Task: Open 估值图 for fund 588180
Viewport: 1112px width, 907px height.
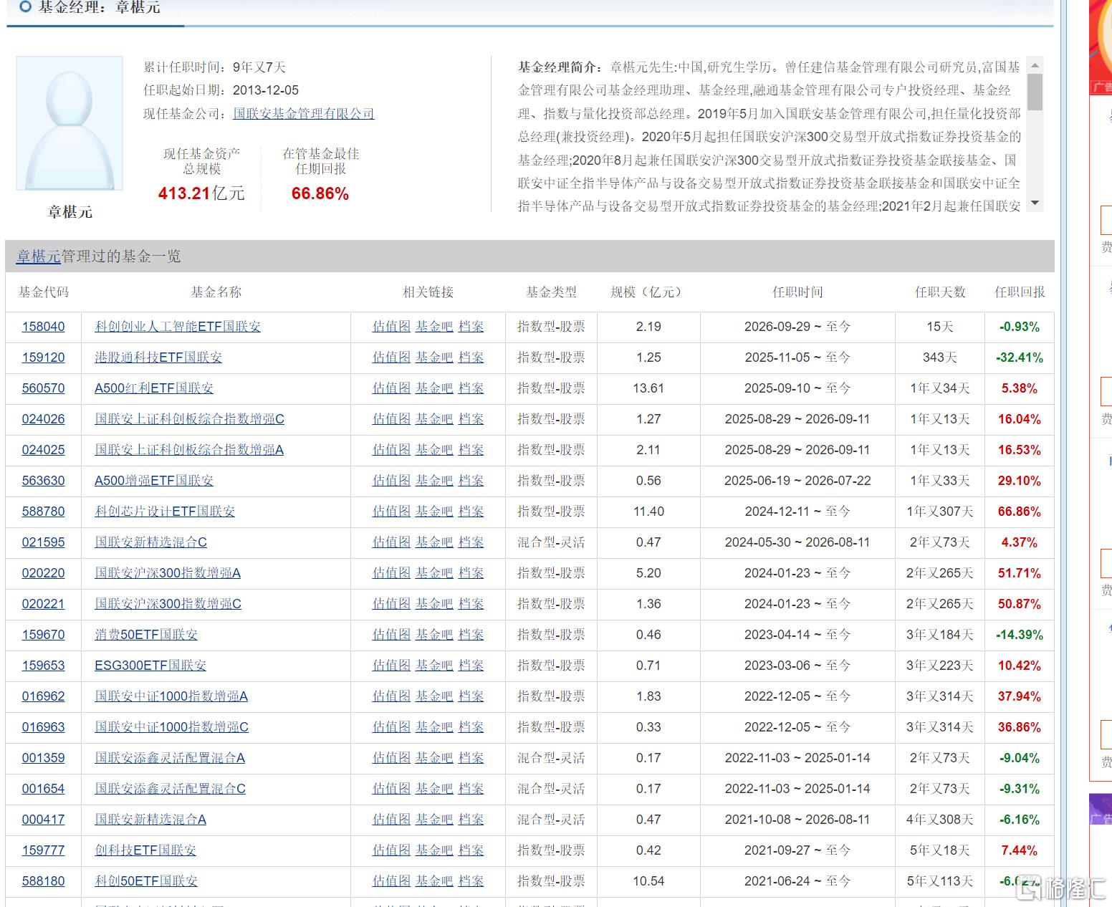Action: [x=391, y=881]
